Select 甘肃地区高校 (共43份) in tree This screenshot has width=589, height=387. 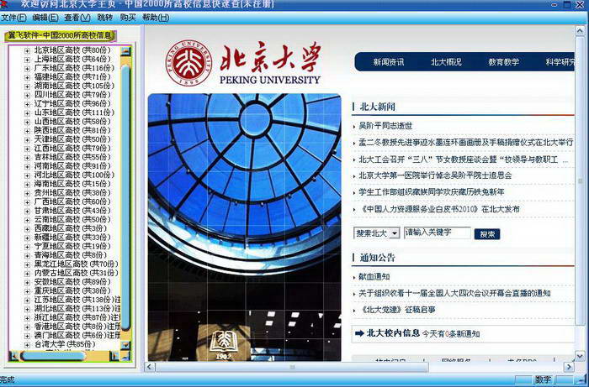[x=73, y=211]
